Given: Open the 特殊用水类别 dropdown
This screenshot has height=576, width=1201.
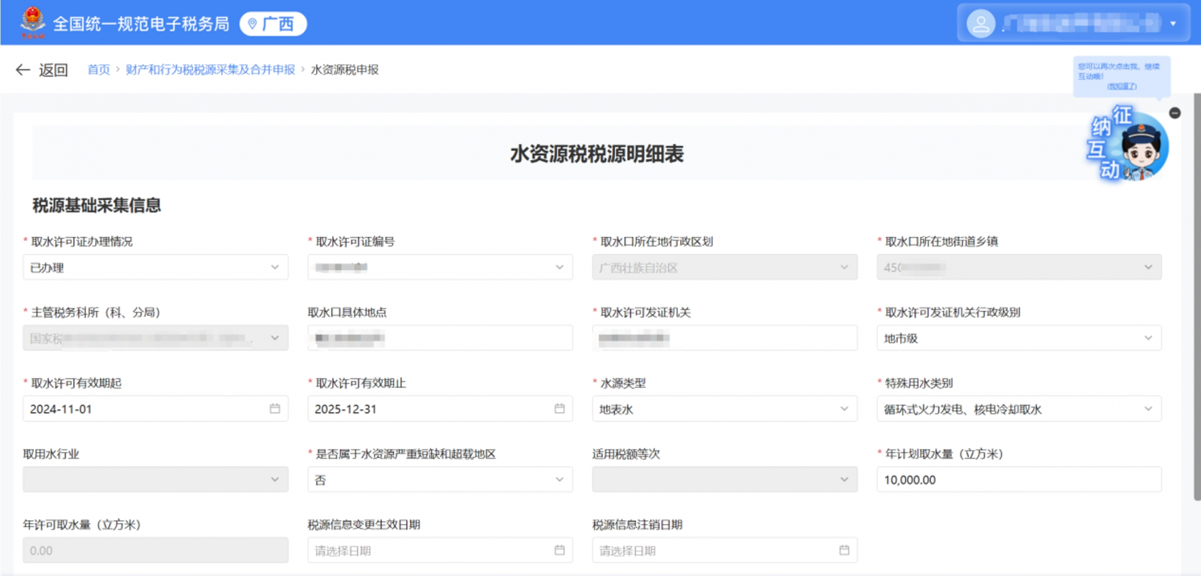Looking at the screenshot, I should pyautogui.click(x=1148, y=409).
